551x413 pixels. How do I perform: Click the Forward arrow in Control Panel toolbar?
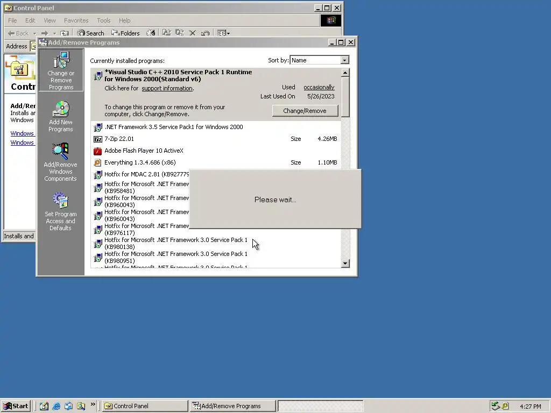click(x=45, y=33)
